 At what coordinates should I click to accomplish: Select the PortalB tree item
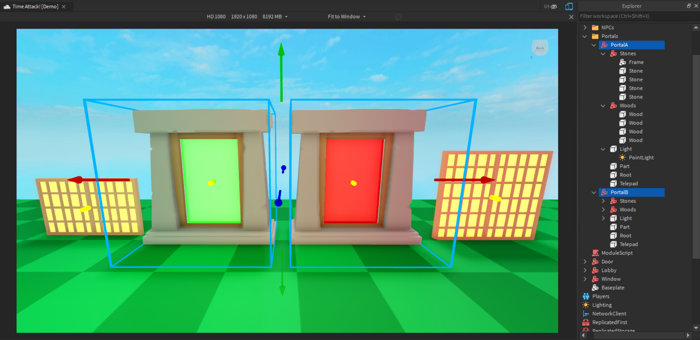pos(632,192)
